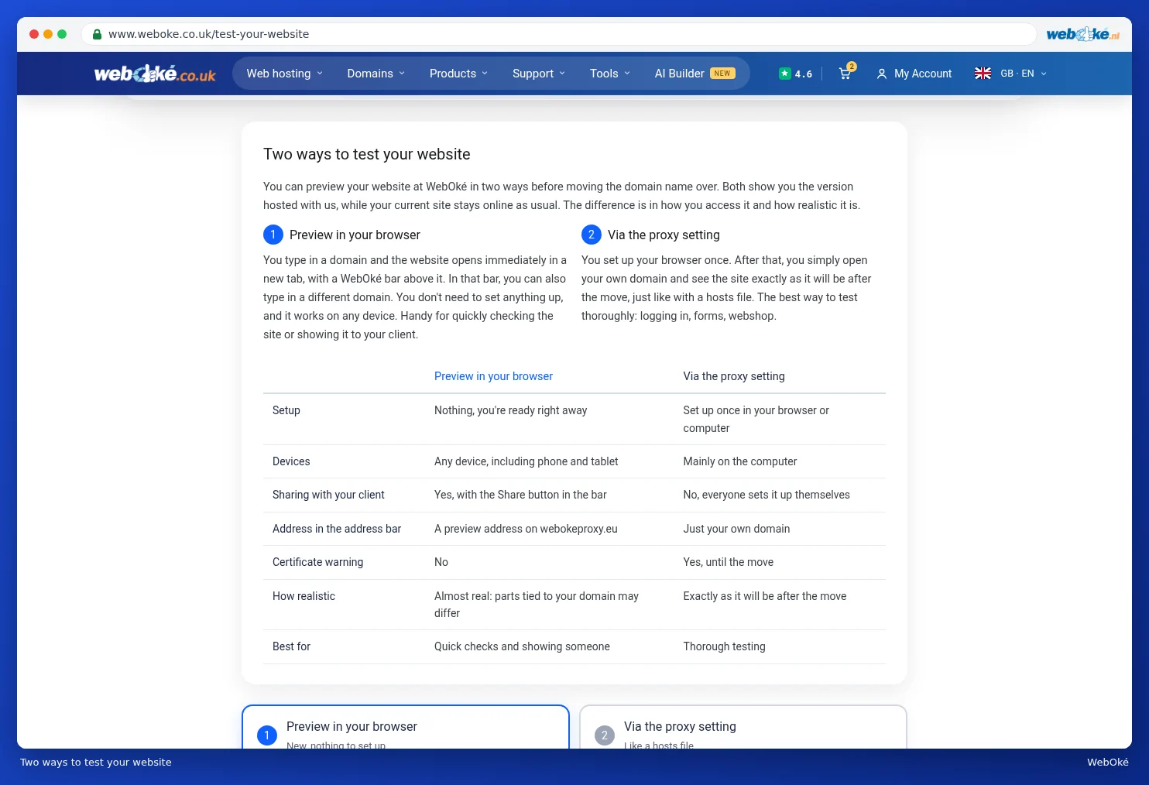Click the WebOké.co.uk logo in navbar
Viewport: 1149px width, 785px height.
tap(155, 74)
